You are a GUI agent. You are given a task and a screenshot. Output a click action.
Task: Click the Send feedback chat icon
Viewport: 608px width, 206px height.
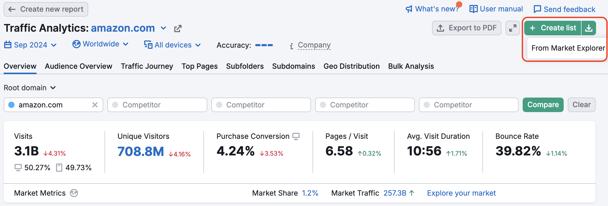click(x=537, y=9)
